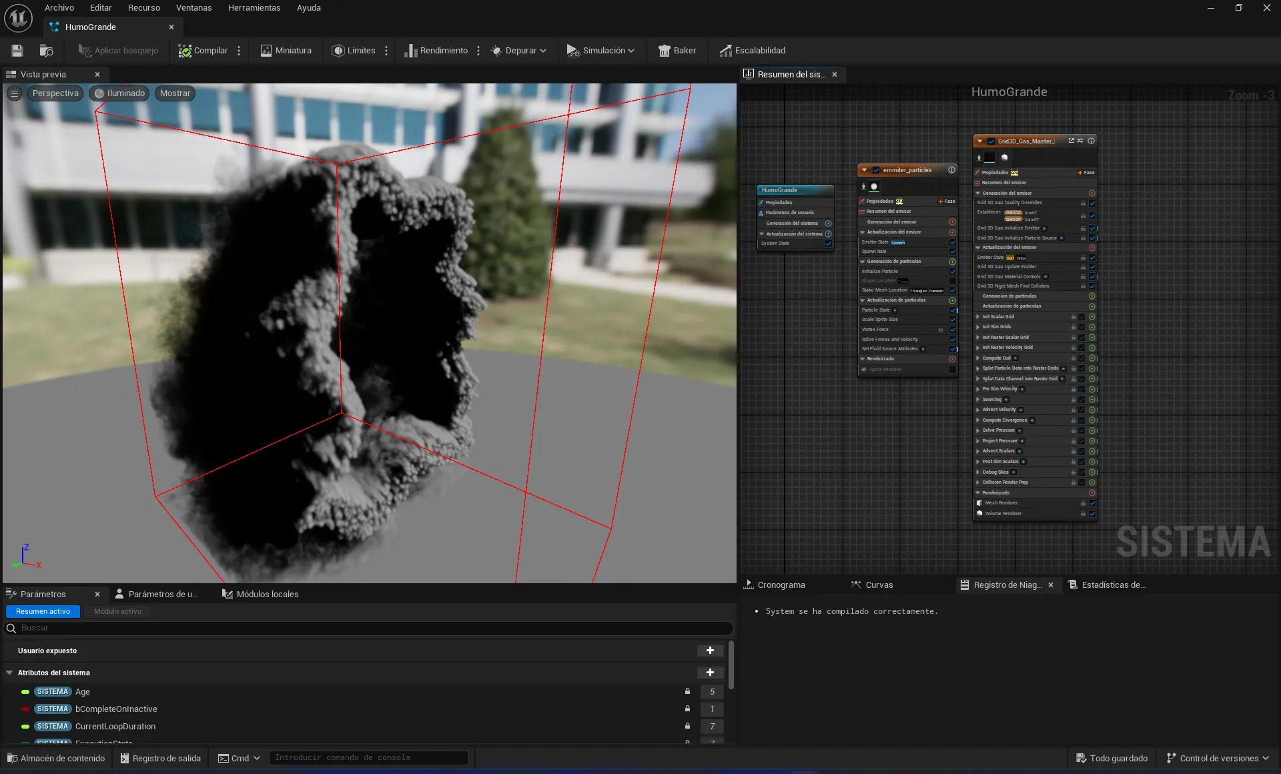
Task: Disable the Vortex Force module checkbox
Action: click(953, 330)
